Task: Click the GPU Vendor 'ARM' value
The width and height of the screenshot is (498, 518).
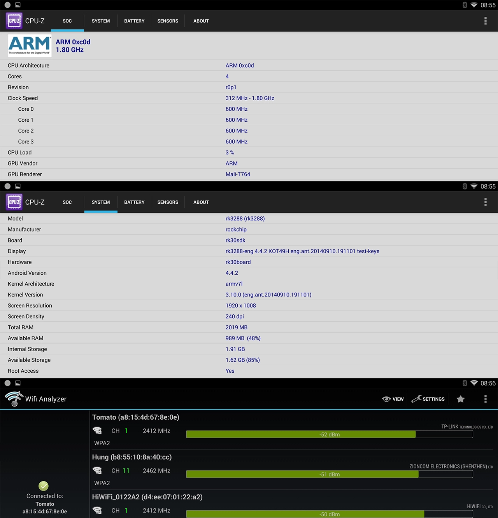Action: tap(231, 164)
